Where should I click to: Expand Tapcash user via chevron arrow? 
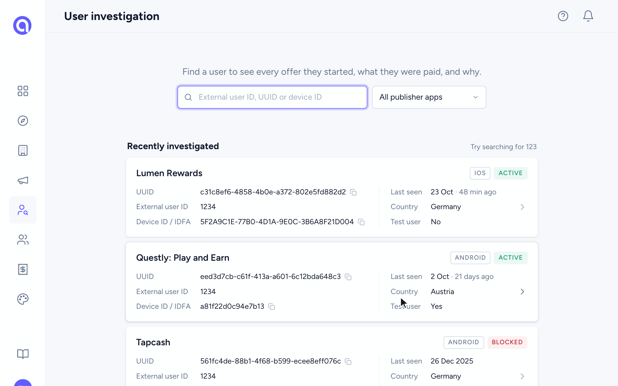[x=522, y=376]
